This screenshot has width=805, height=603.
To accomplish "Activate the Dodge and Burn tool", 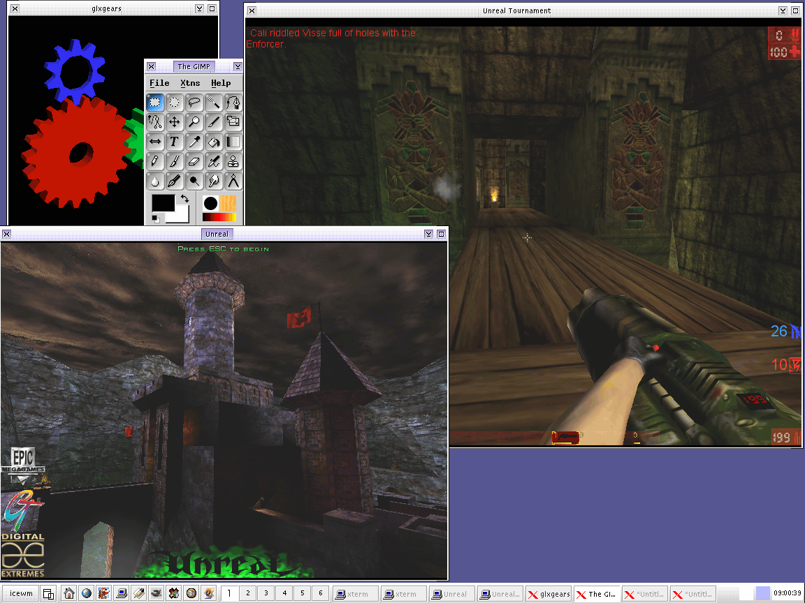I will click(x=194, y=181).
